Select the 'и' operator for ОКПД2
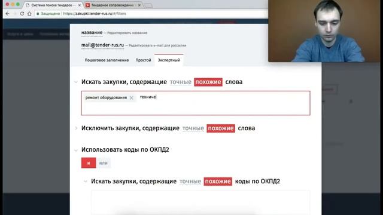 point(89,163)
